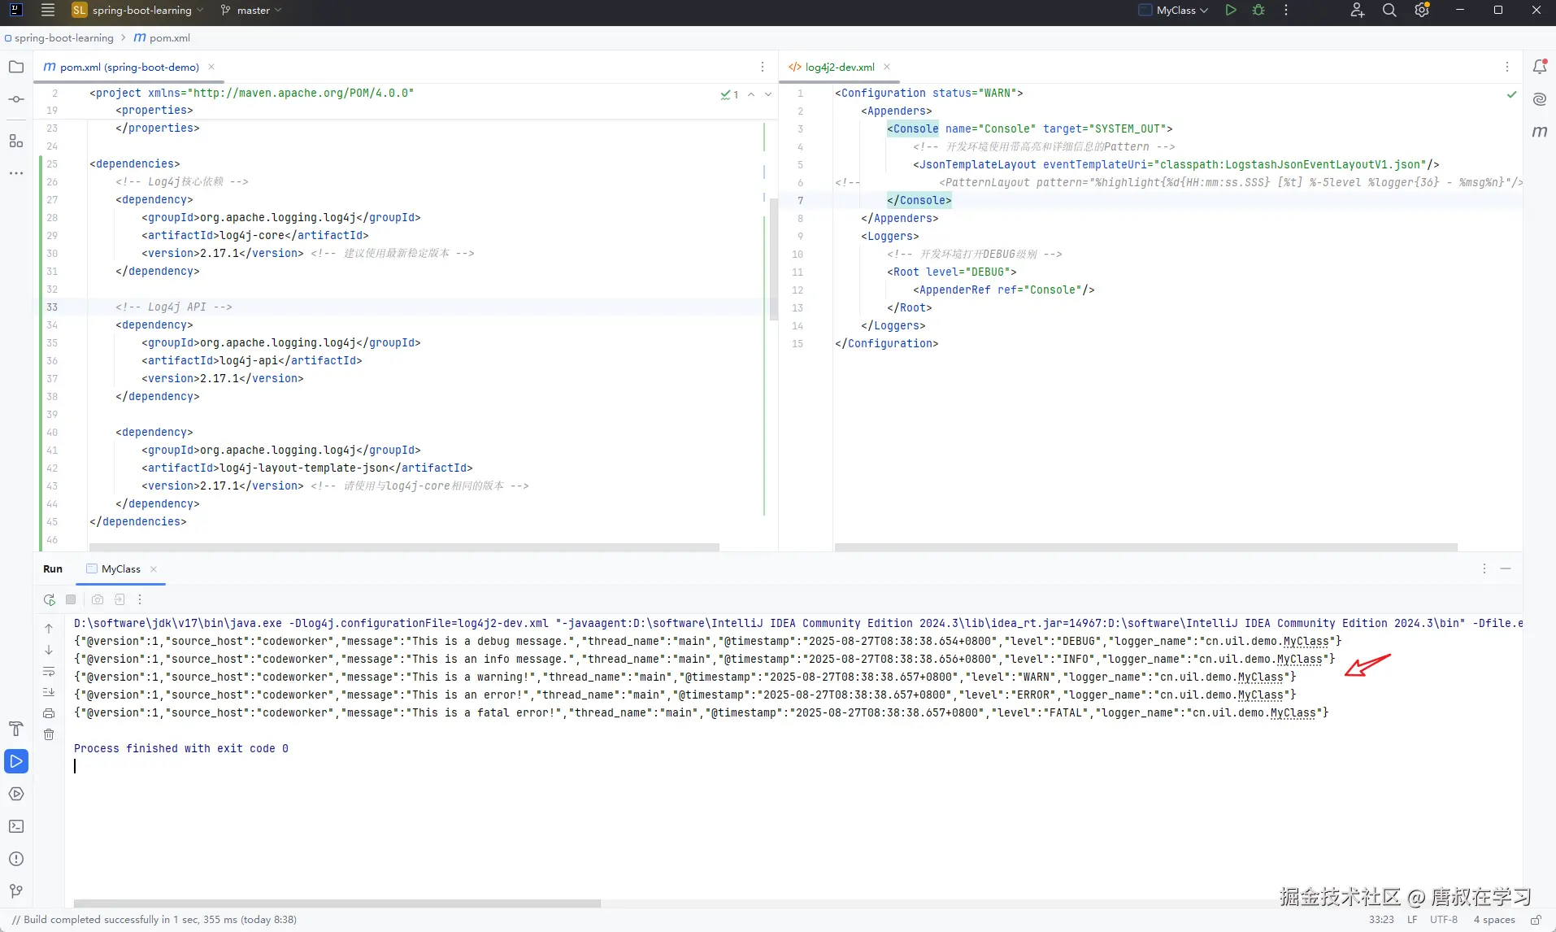1556x932 pixels.
Task: Go to line via 33:23 indicator
Action: pos(1381,920)
